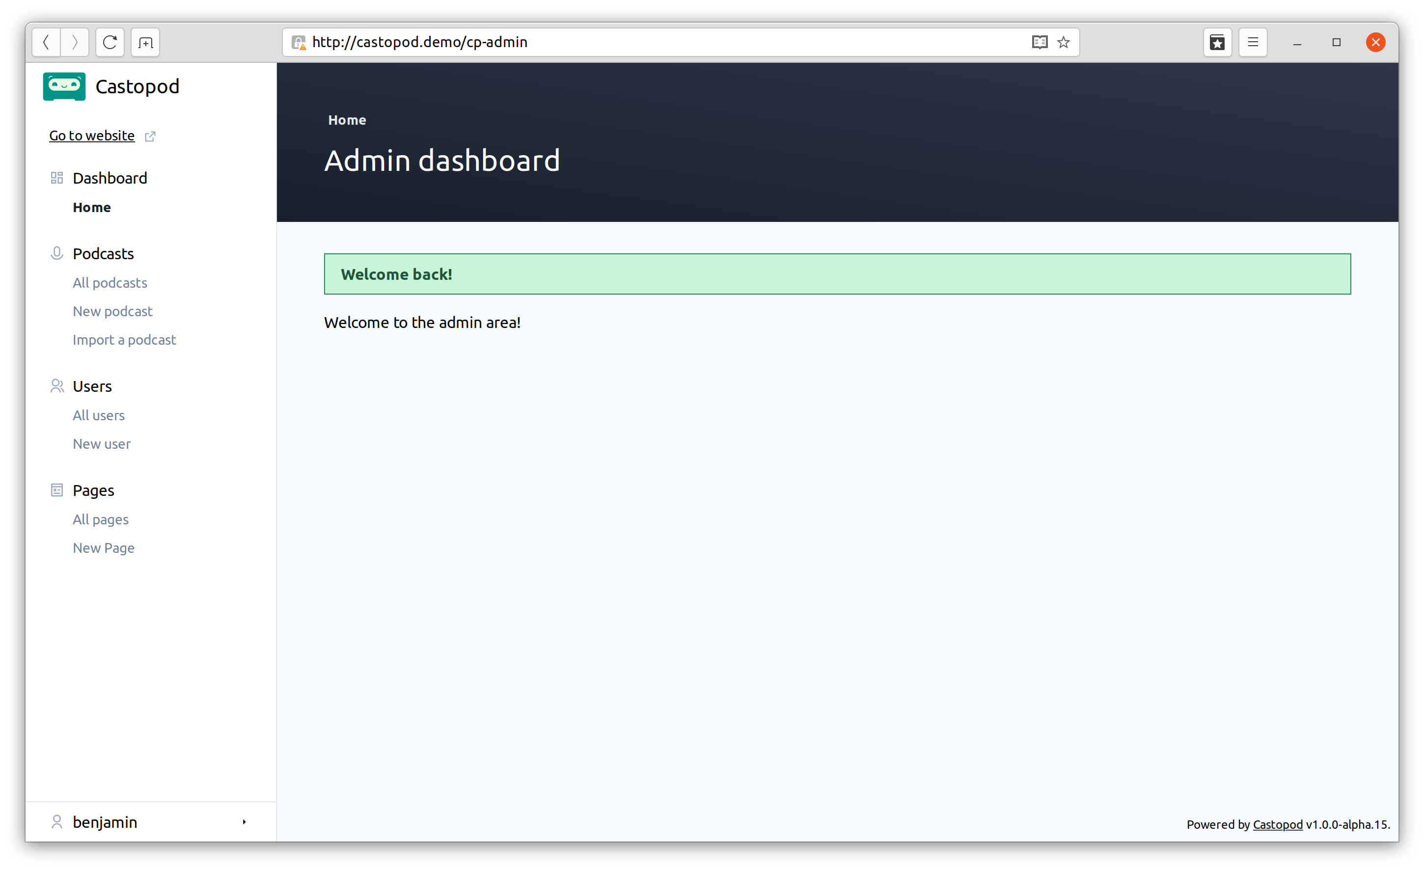This screenshot has height=870, width=1424.
Task: Click the Users section heading
Action: [92, 386]
